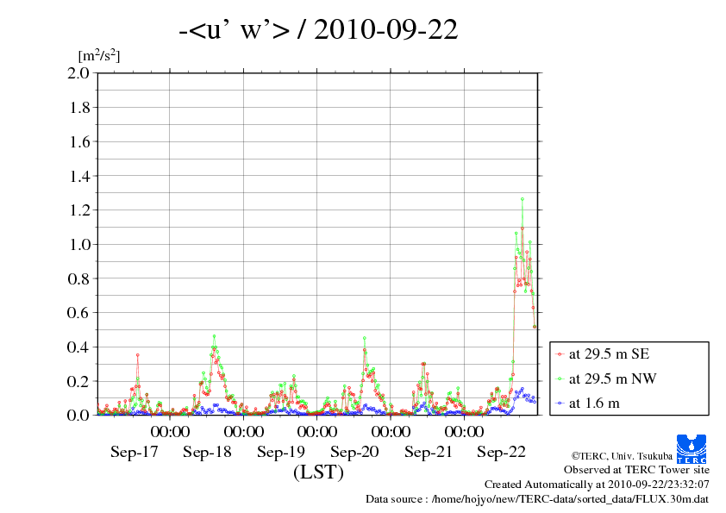This screenshot has height=513, width=726.
Task: Click the '1.0' y-axis label
Action: click(x=78, y=245)
